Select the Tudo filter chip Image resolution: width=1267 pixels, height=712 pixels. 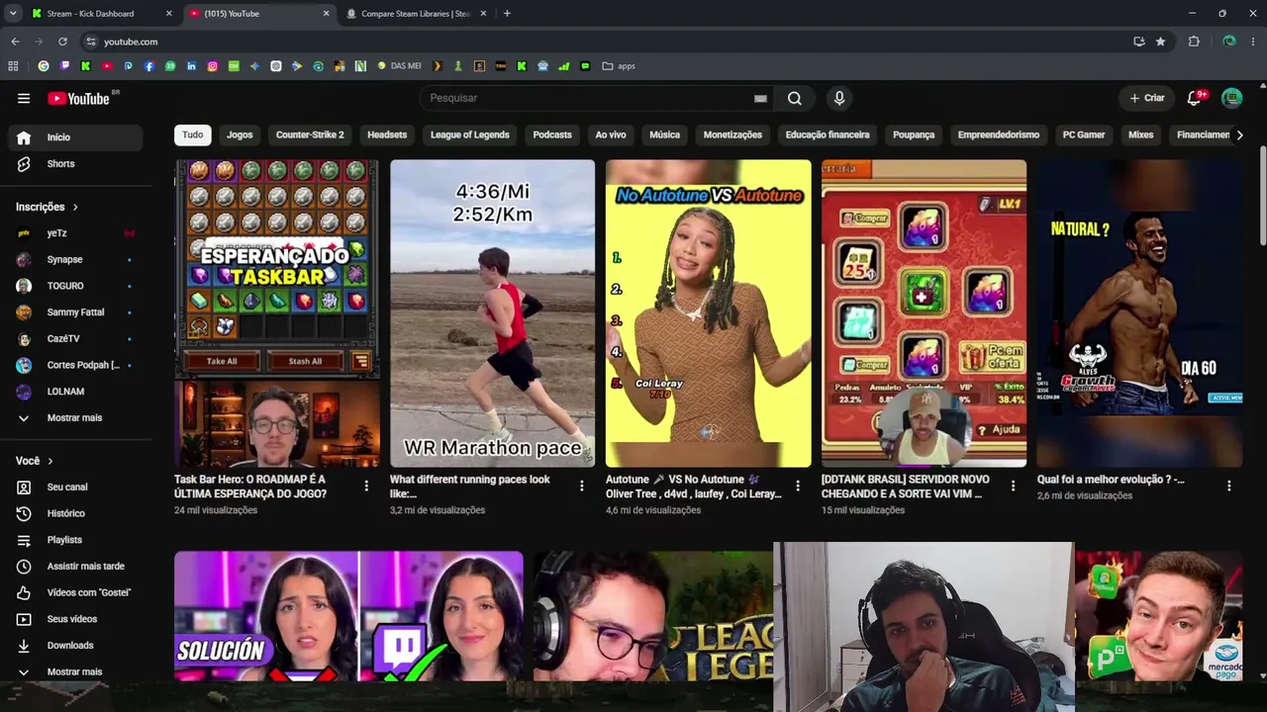[193, 134]
